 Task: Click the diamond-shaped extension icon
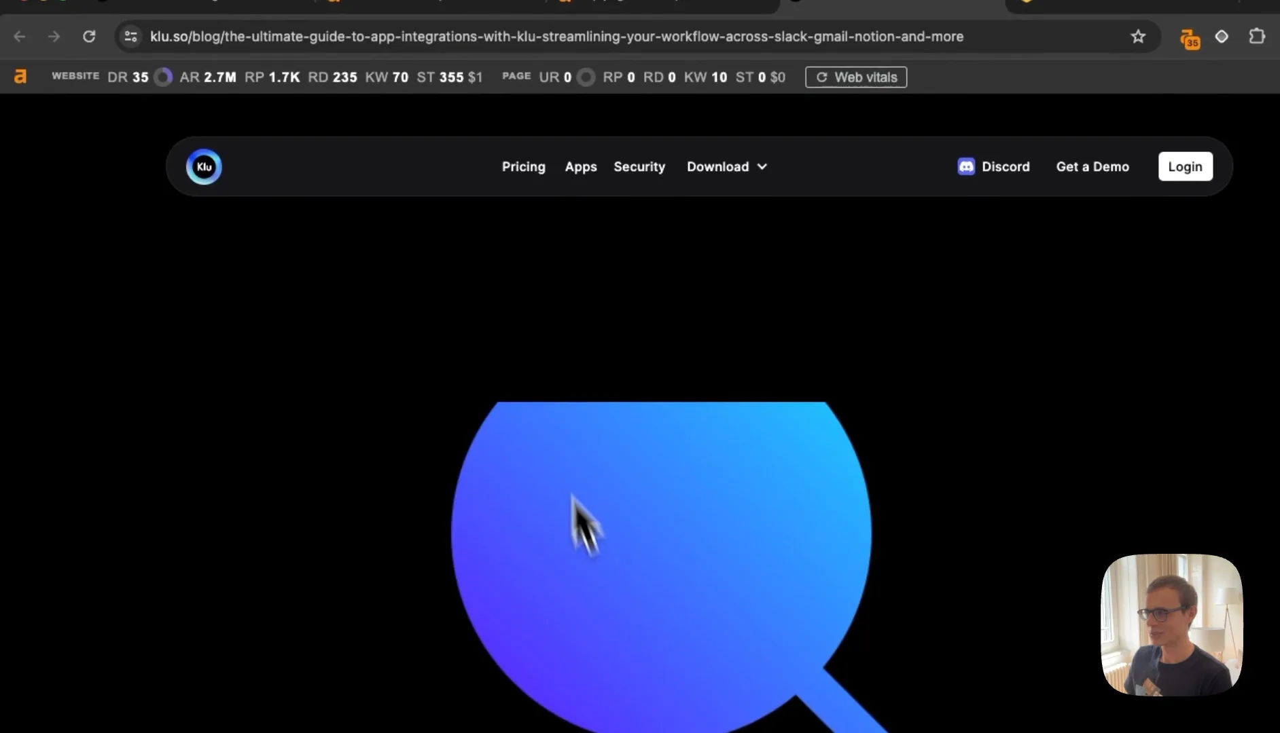point(1222,37)
